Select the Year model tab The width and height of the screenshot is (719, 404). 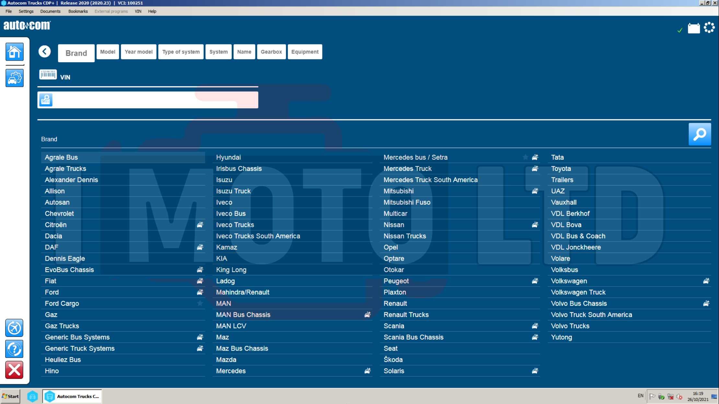tap(139, 52)
